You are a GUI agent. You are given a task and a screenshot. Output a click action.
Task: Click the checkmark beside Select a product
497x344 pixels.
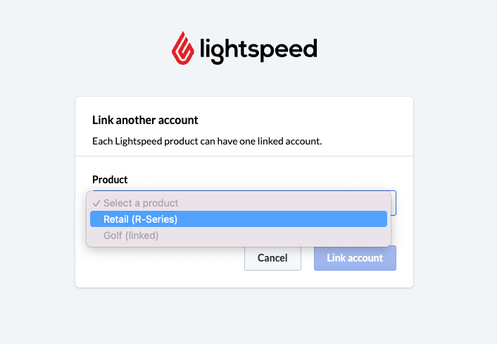pyautogui.click(x=96, y=203)
